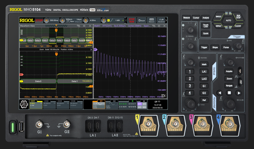The width and height of the screenshot is (254, 149).
Task: Open the FFT list menu icon
Action: click(x=163, y=96)
